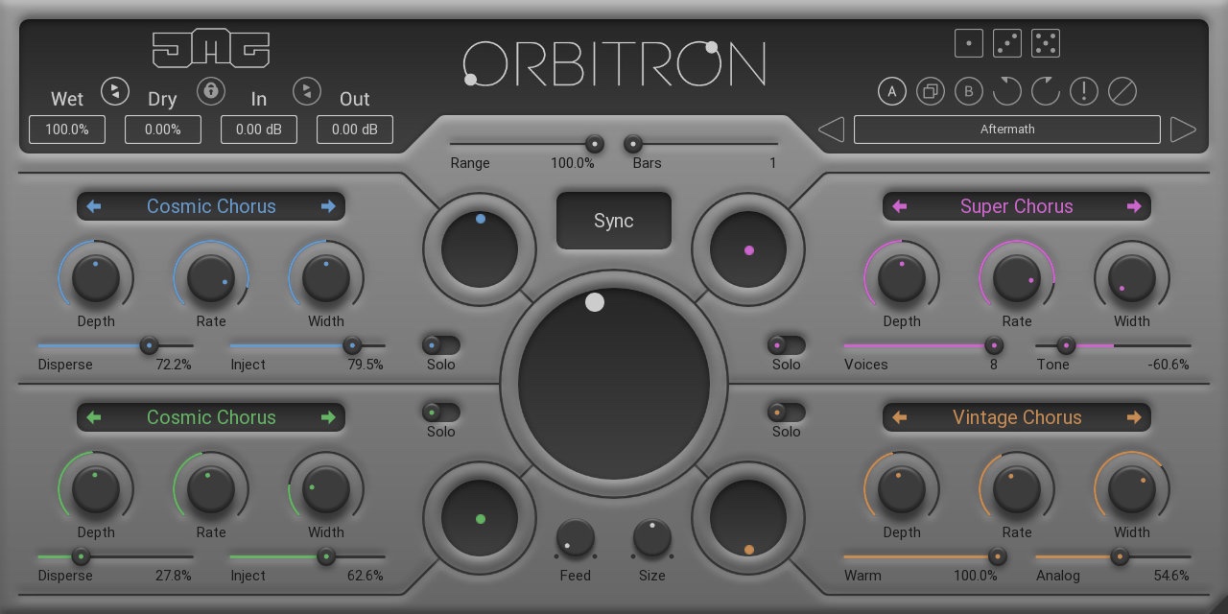Click the Disperse slider handle at 72.2%

tap(149, 346)
